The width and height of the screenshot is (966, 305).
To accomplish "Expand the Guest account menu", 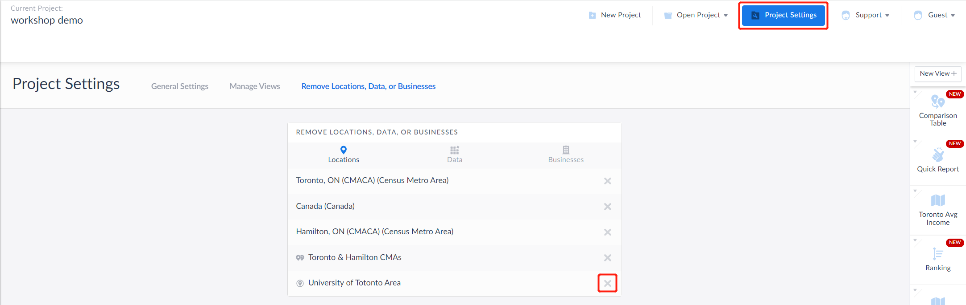I will [x=934, y=15].
